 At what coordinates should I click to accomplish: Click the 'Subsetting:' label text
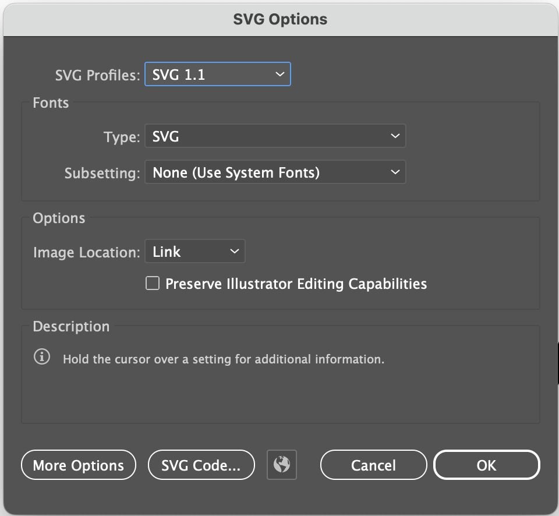pyautogui.click(x=102, y=174)
